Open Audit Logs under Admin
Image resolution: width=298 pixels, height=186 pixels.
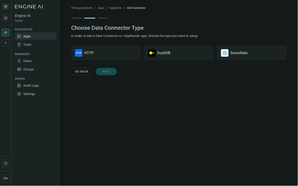pos(36,85)
